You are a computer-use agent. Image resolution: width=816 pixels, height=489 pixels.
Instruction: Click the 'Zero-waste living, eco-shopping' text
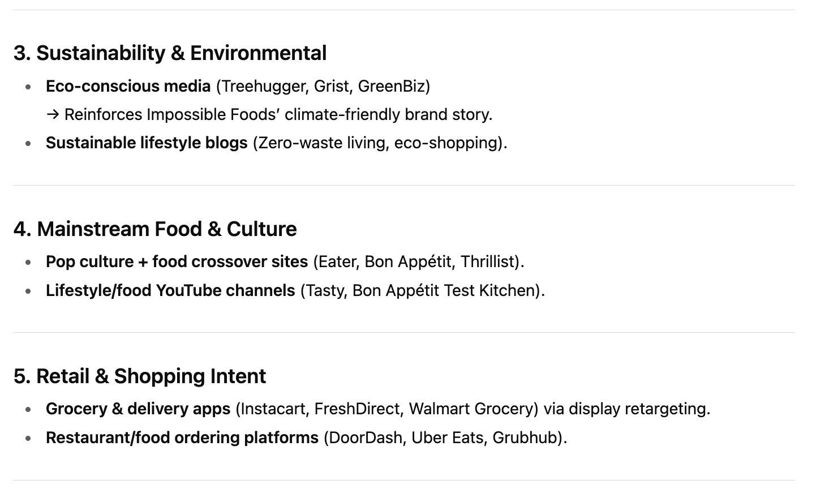point(380,143)
